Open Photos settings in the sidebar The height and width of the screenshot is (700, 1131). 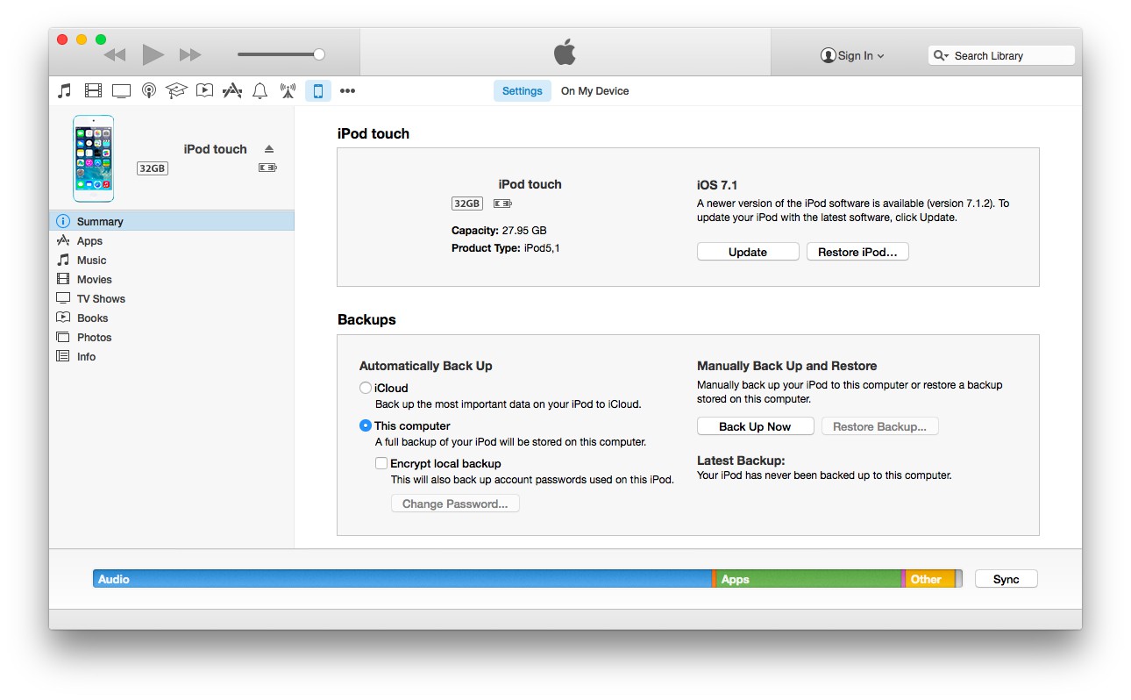172,337
